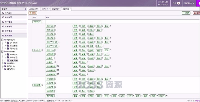This screenshot has height=102, width=200.
Task: Click the 用户管理 file icon
Action: [8, 49]
